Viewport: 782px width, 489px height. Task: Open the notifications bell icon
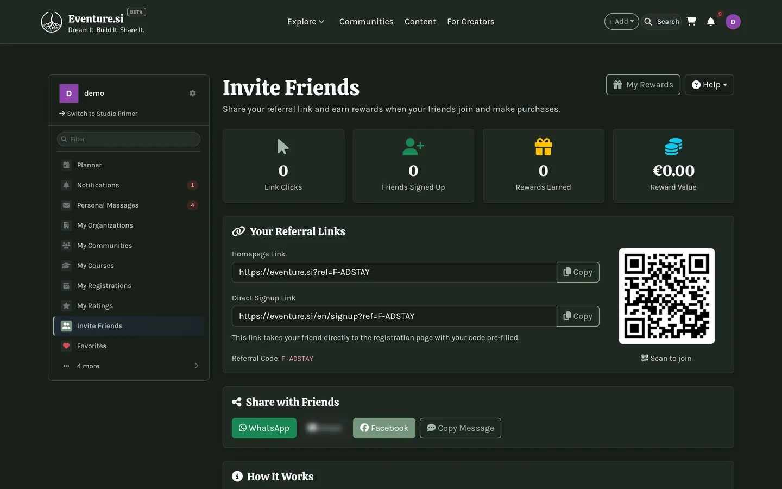click(710, 22)
